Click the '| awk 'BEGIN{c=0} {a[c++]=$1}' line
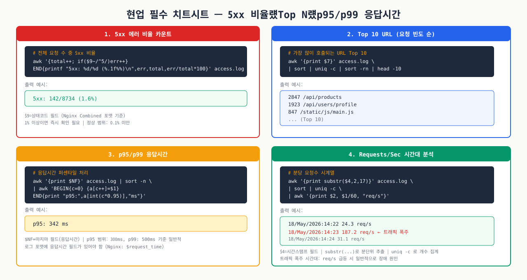527x280 pixels. pyautogui.click(x=76, y=188)
